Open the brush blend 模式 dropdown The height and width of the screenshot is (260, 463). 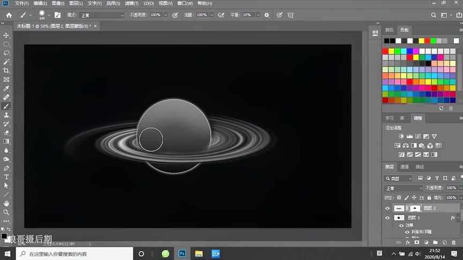point(103,15)
